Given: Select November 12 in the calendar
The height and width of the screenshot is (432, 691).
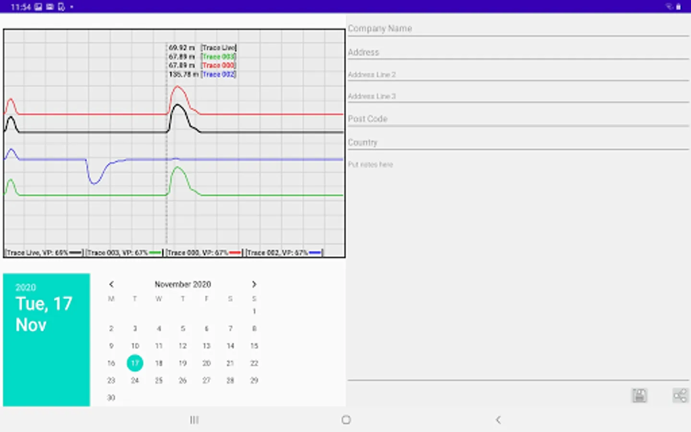Looking at the screenshot, I should point(183,346).
